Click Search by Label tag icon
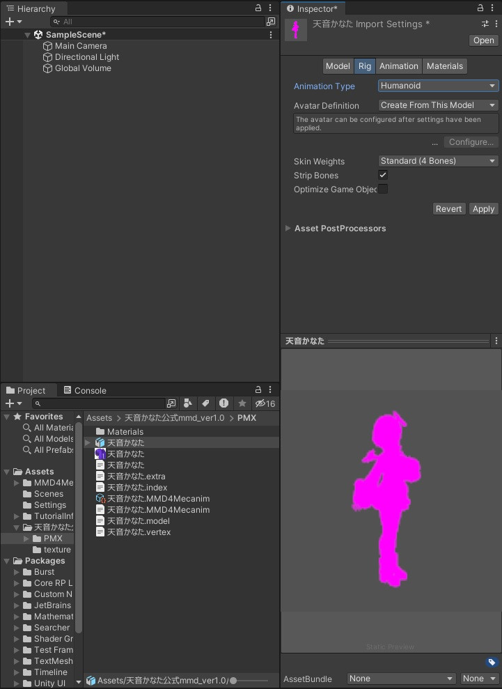This screenshot has width=502, height=689. [205, 403]
